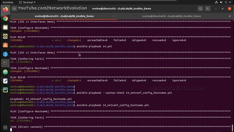Click the 'ok=1' recap value
This screenshot has height=132, width=234.
[x=58, y=40]
